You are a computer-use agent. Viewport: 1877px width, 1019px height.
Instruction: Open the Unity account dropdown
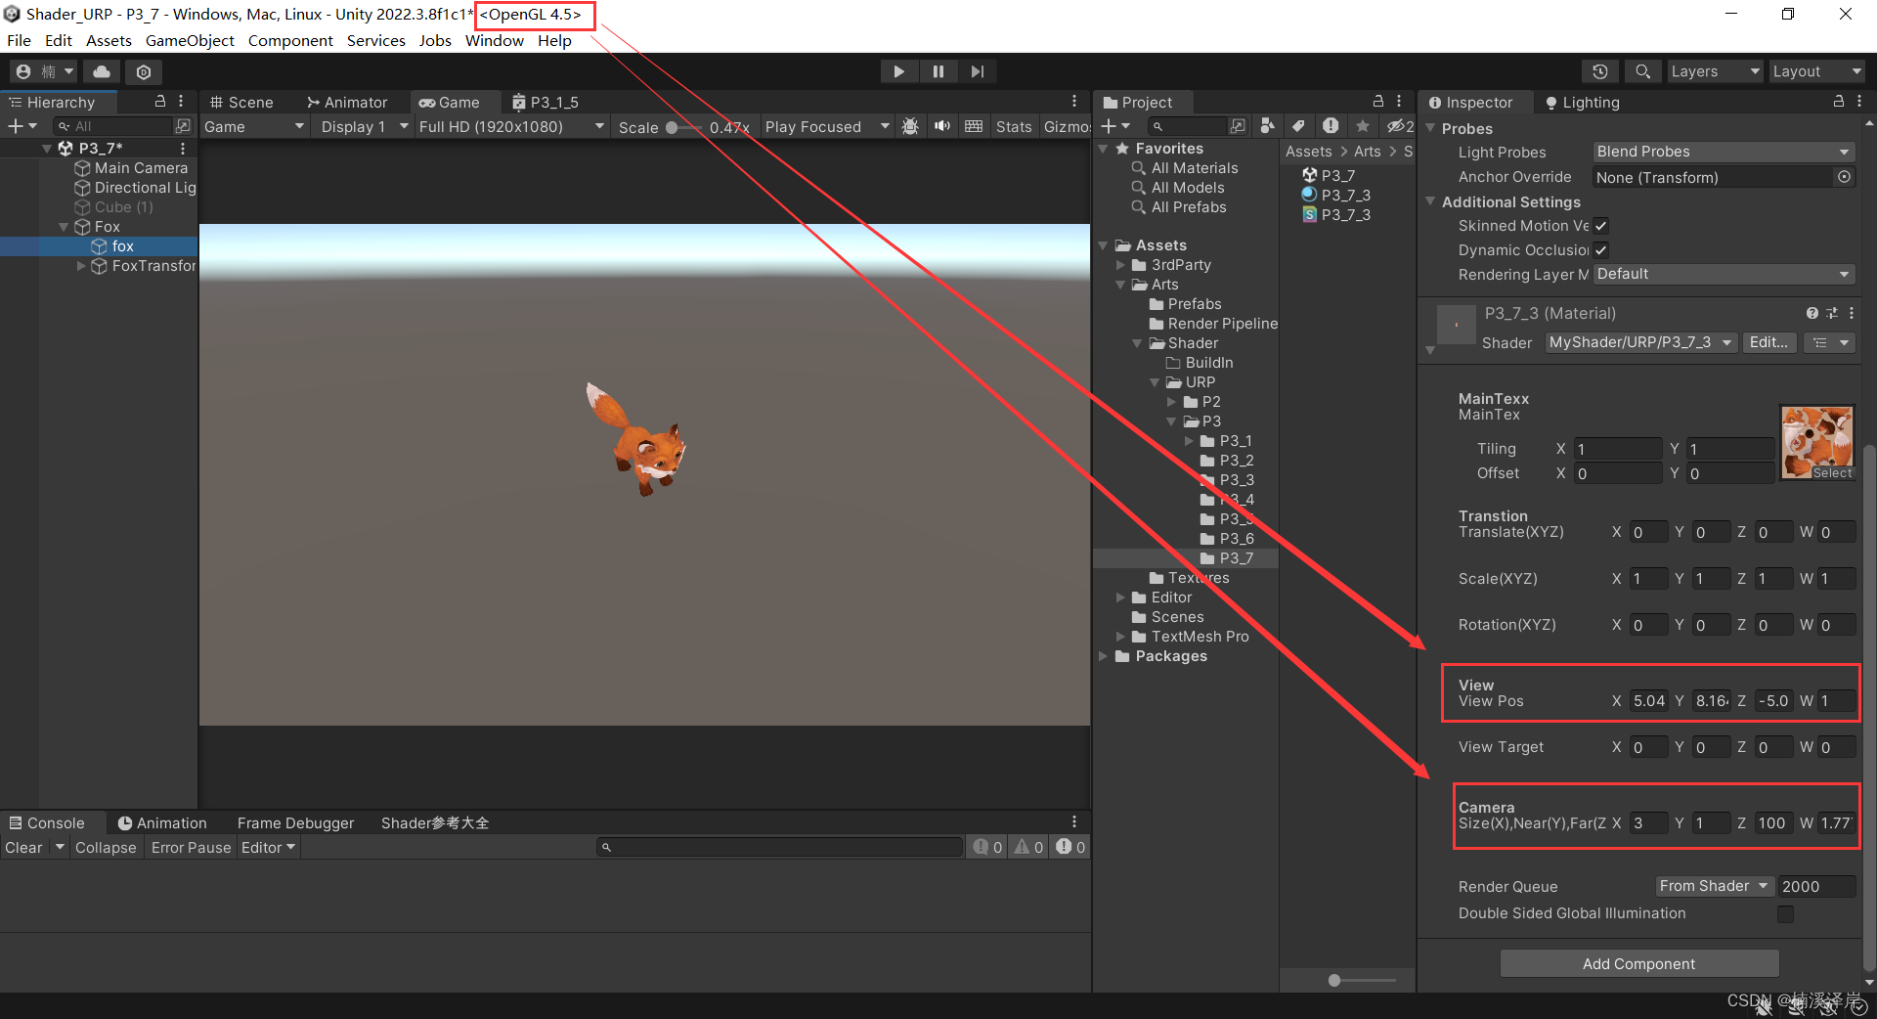45,71
